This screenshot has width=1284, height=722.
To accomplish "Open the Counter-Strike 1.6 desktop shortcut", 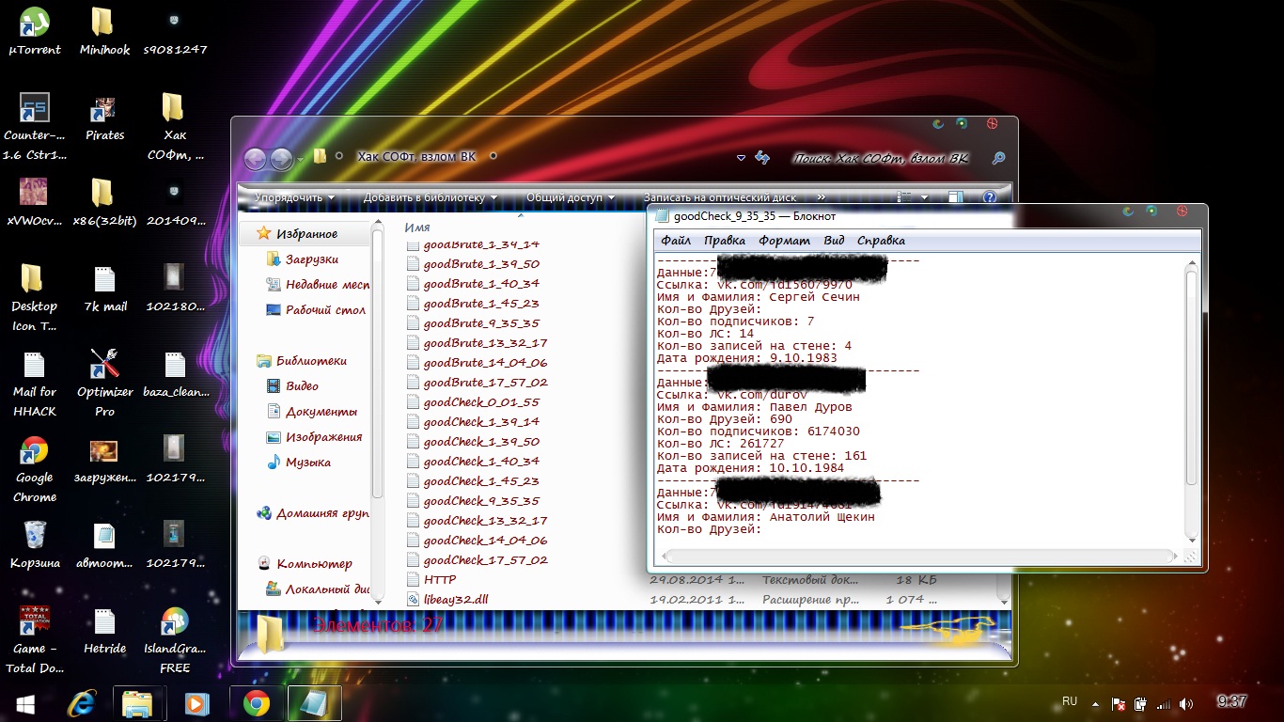I will (35, 126).
